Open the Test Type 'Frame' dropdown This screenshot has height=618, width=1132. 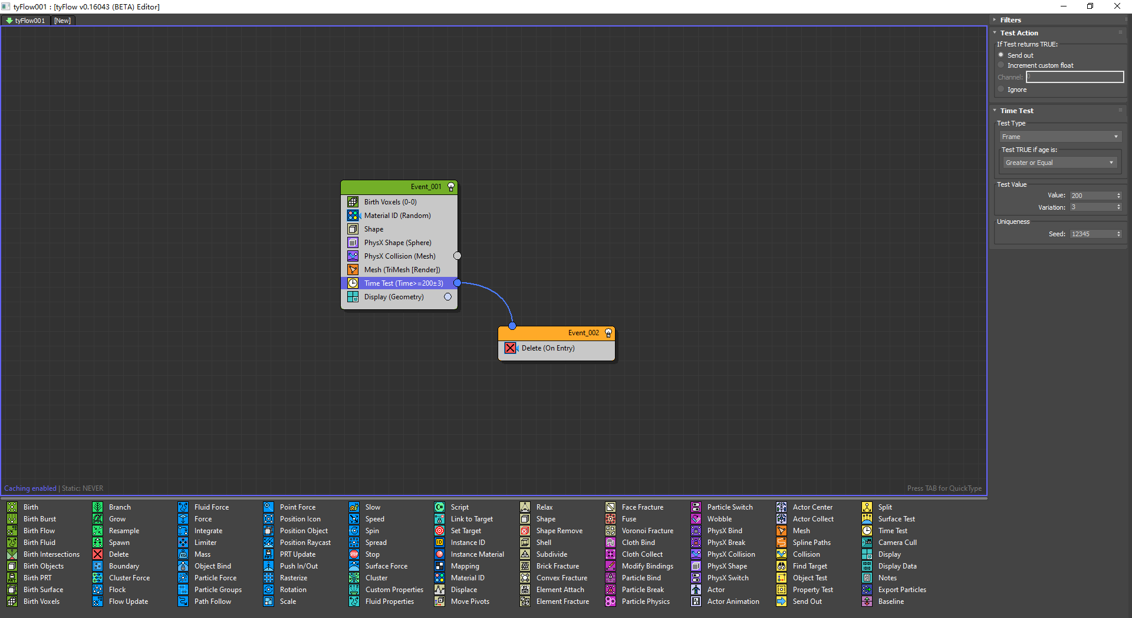[1059, 137]
